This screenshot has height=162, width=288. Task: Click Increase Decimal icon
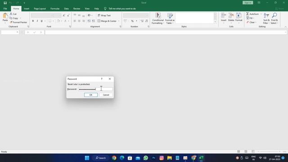click(x=142, y=21)
